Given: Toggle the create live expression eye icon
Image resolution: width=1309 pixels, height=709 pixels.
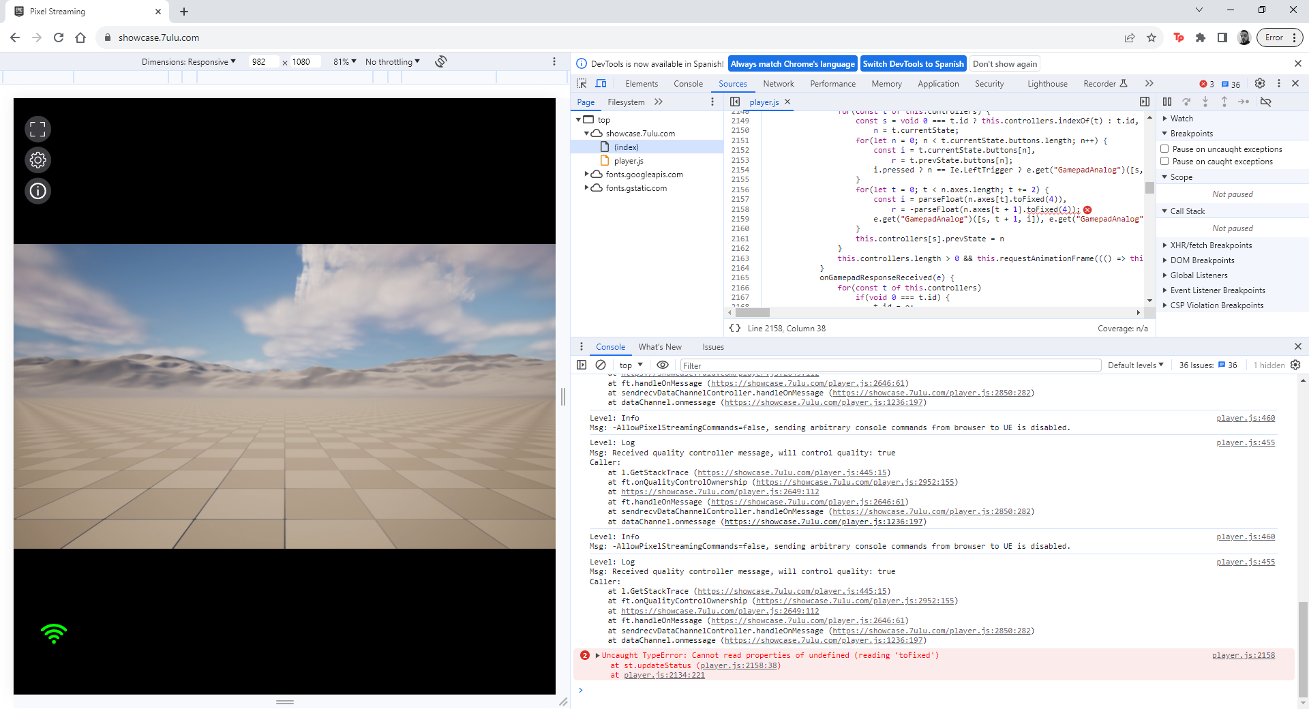Looking at the screenshot, I should tap(663, 365).
